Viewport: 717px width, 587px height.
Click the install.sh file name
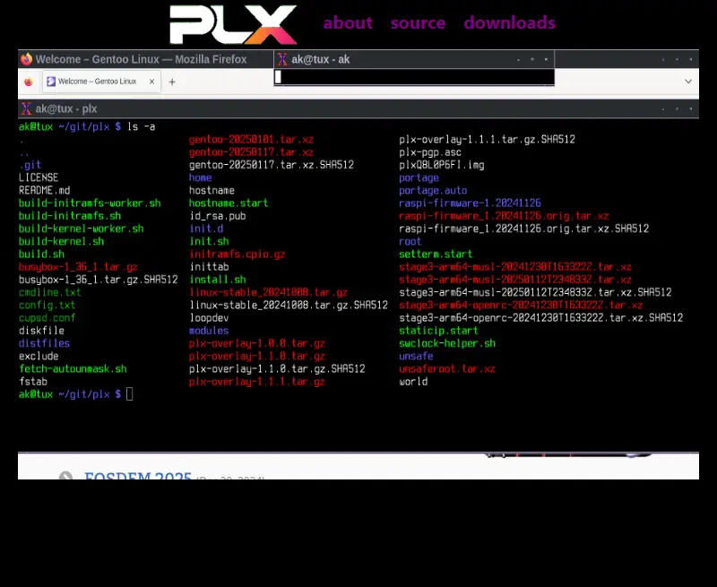pos(218,280)
